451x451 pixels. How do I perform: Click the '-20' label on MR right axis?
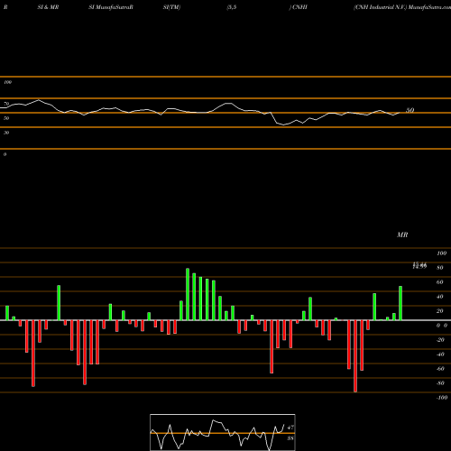click(x=440, y=340)
